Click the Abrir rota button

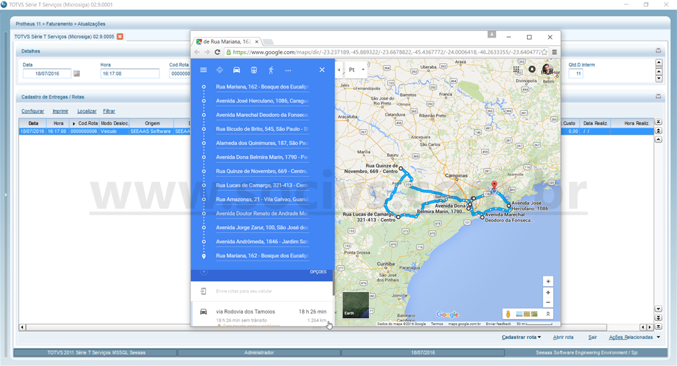pyautogui.click(x=563, y=337)
